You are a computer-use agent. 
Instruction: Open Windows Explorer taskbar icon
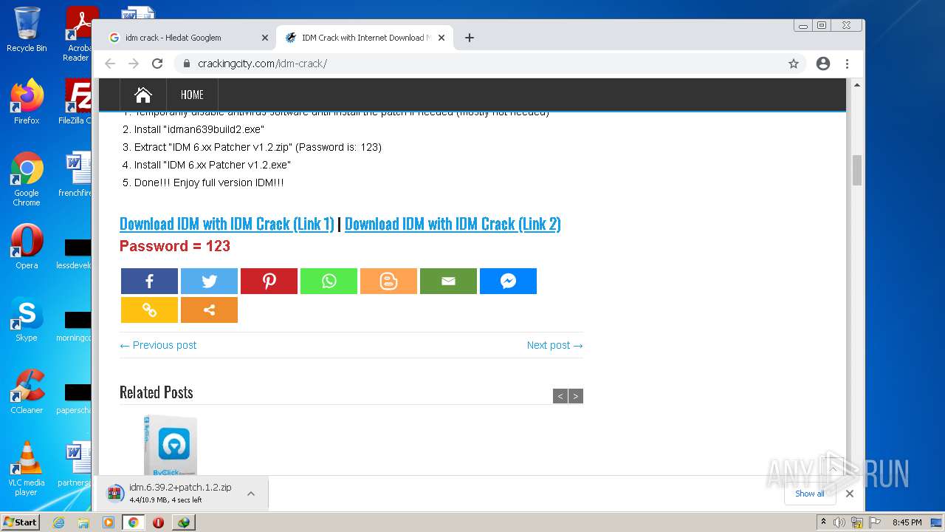[83, 522]
